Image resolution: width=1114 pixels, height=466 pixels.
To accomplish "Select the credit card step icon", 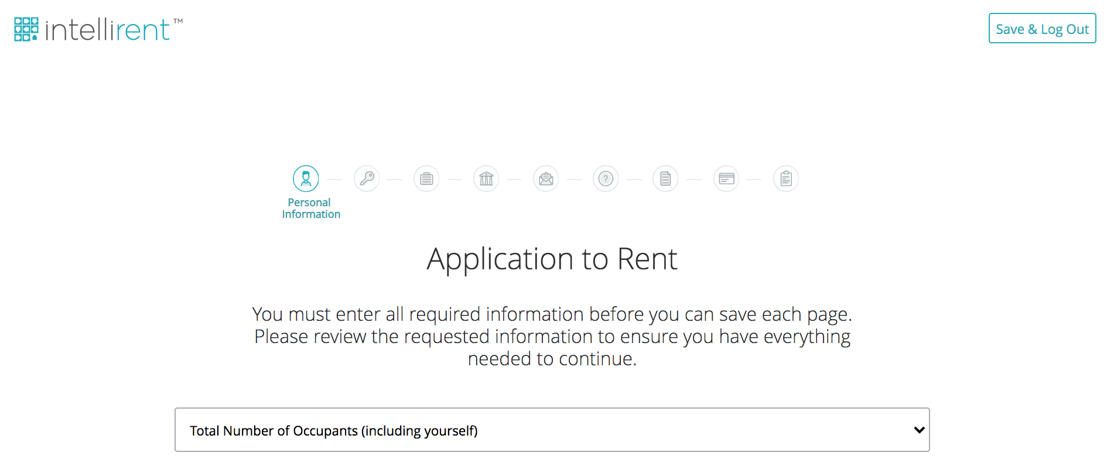I will coord(726,179).
